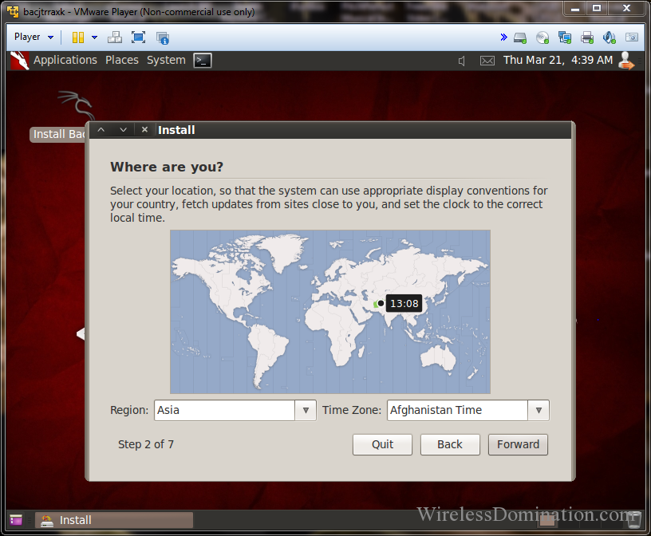Pause the virtual machine with the pause icon
The width and height of the screenshot is (651, 536).
(x=78, y=37)
